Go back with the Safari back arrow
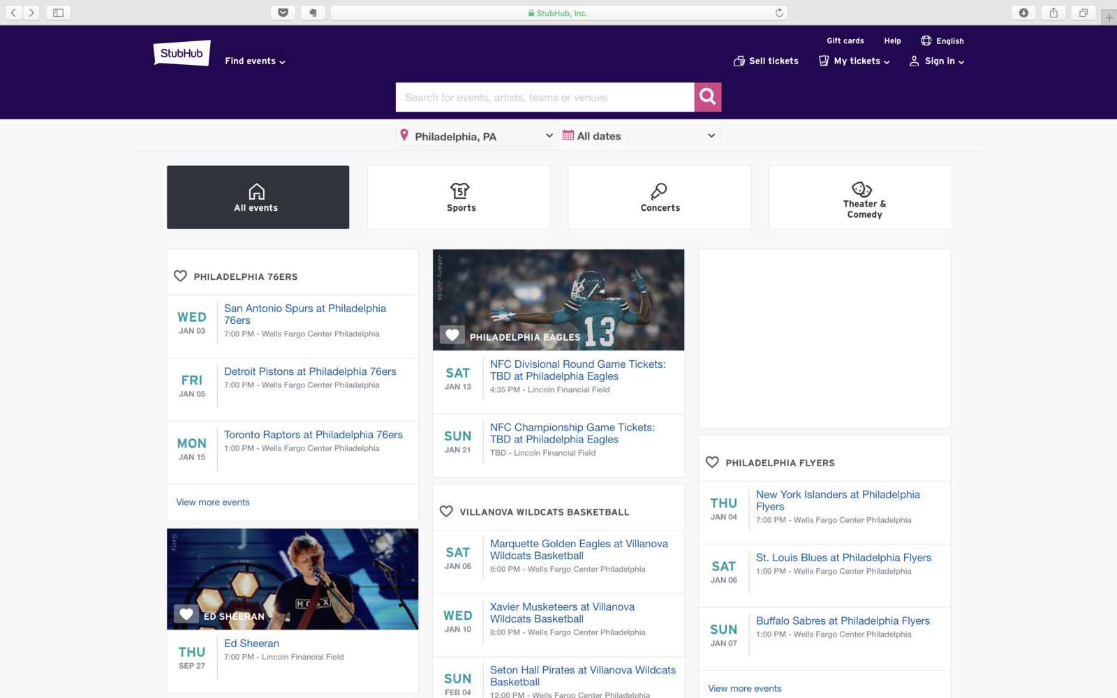This screenshot has width=1117, height=698. pyautogui.click(x=13, y=13)
